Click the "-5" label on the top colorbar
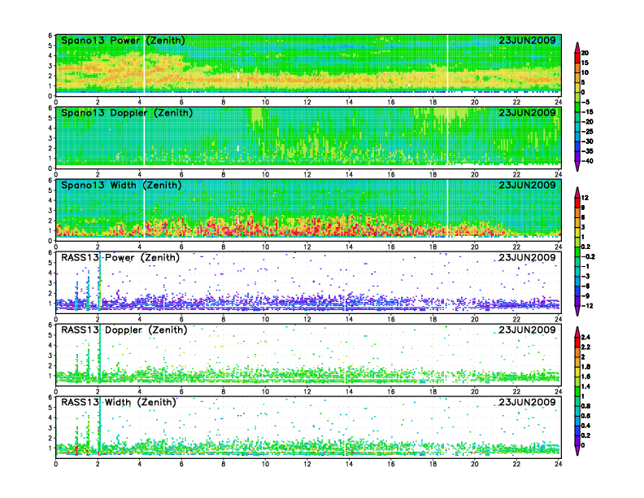This screenshot has width=644, height=498. click(585, 103)
